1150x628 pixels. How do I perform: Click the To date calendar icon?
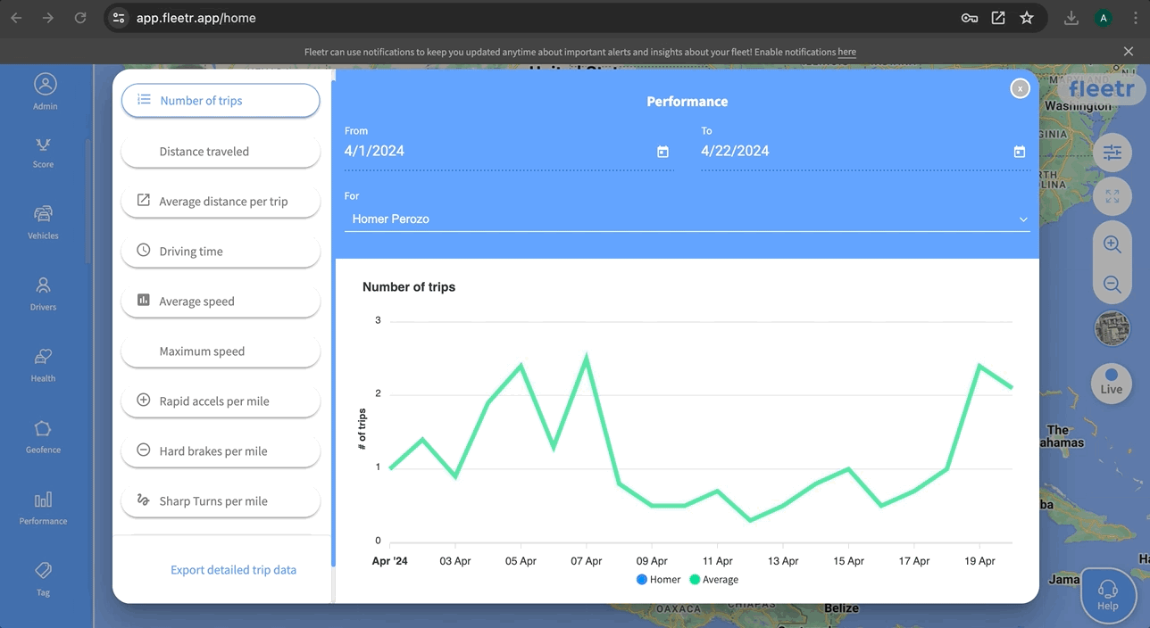pyautogui.click(x=1020, y=152)
